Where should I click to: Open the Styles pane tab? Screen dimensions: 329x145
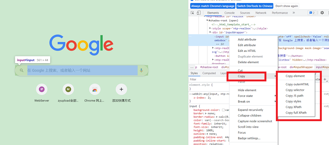(x=194, y=73)
